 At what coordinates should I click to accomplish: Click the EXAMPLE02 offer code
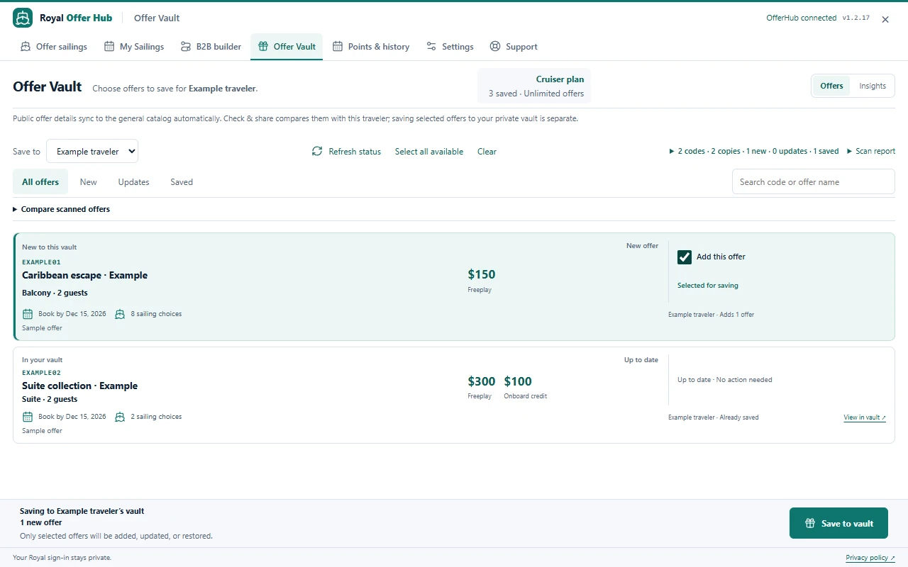pos(41,373)
